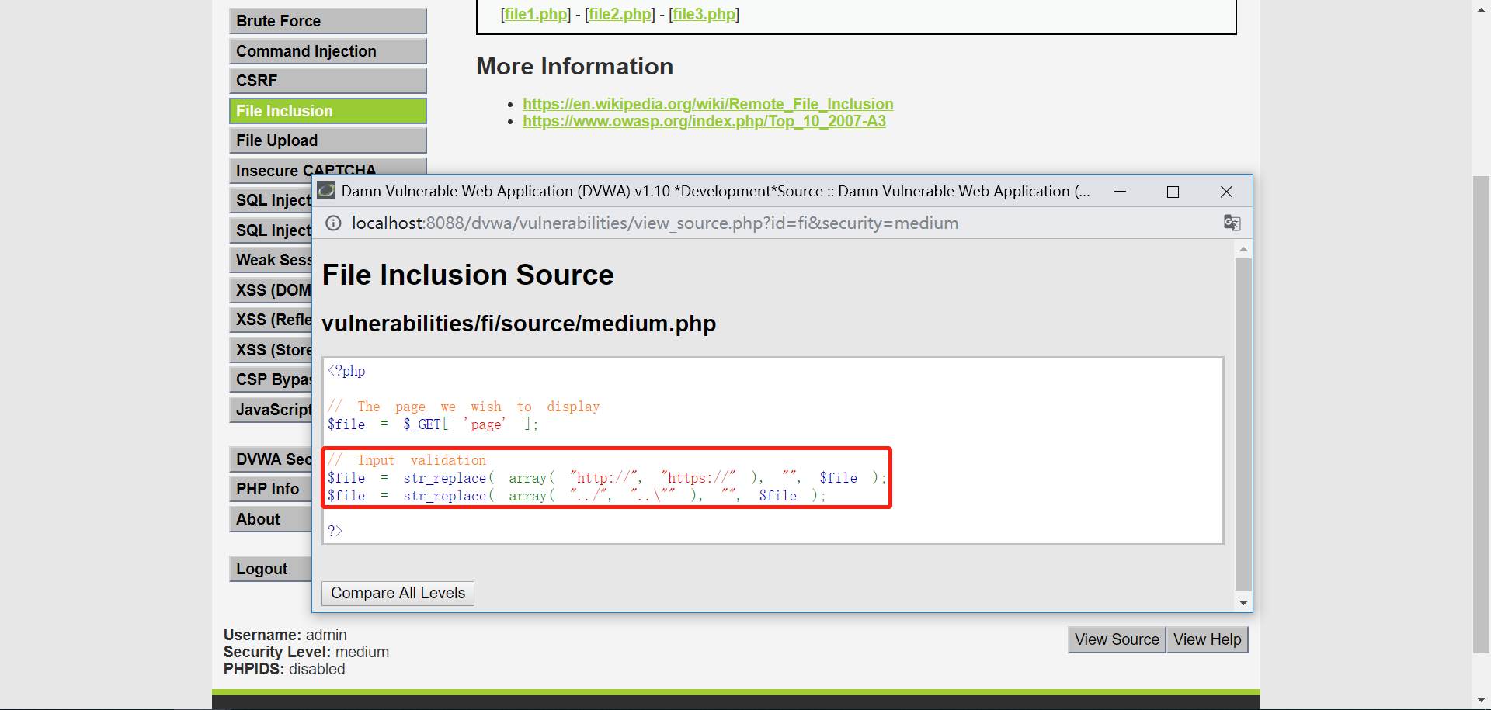
Task: Click the file1.php link
Action: pos(536,14)
